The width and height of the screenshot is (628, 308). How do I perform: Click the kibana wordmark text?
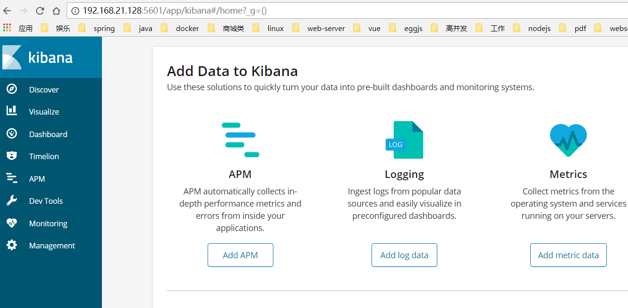pyautogui.click(x=51, y=58)
